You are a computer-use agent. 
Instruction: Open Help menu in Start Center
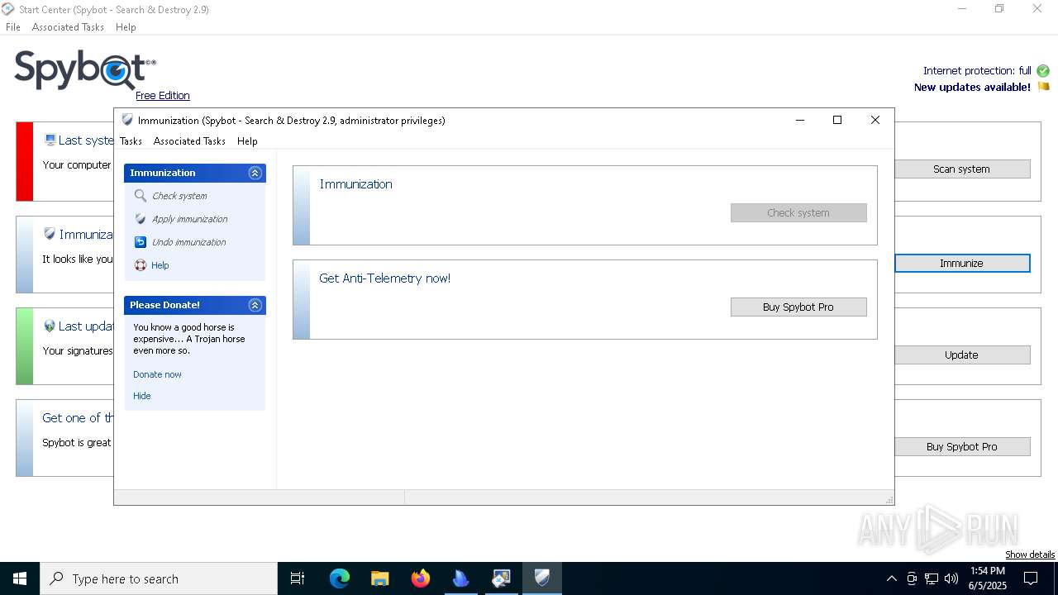(x=126, y=27)
